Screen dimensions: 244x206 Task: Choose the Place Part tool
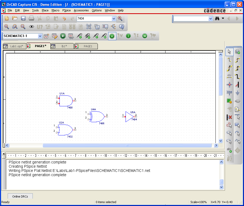click(238, 52)
